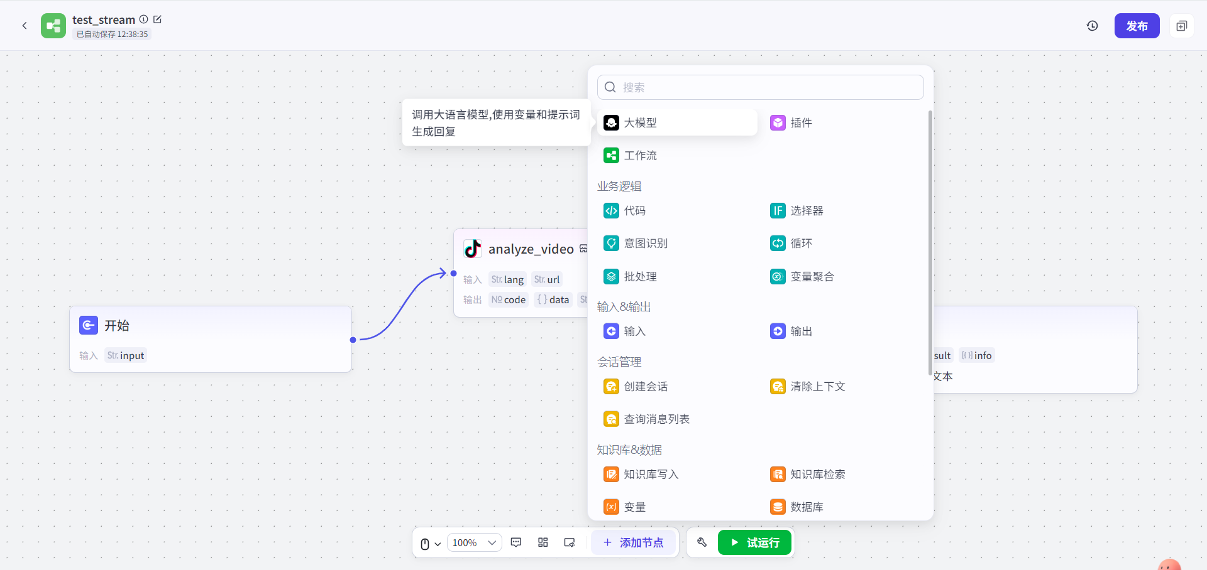Pick the 循环 loop node icon
The width and height of the screenshot is (1207, 570).
(778, 243)
